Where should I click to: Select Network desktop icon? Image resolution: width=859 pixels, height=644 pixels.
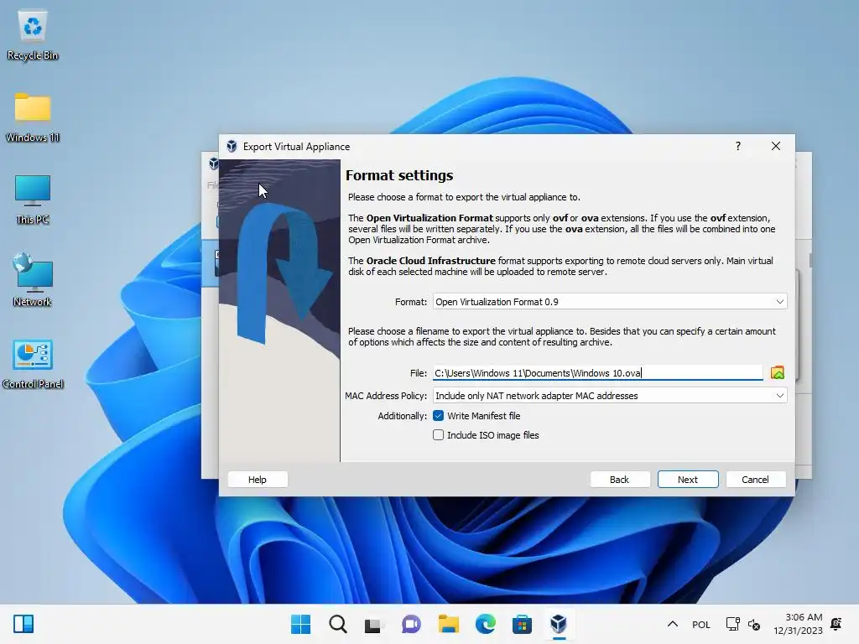pyautogui.click(x=33, y=281)
